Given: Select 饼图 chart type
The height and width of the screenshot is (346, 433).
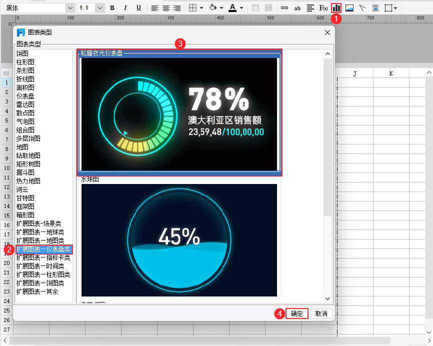Looking at the screenshot, I should (22, 53).
